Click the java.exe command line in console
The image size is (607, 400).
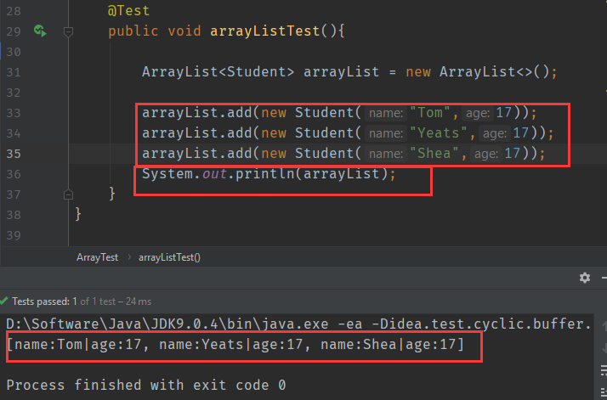(x=298, y=324)
